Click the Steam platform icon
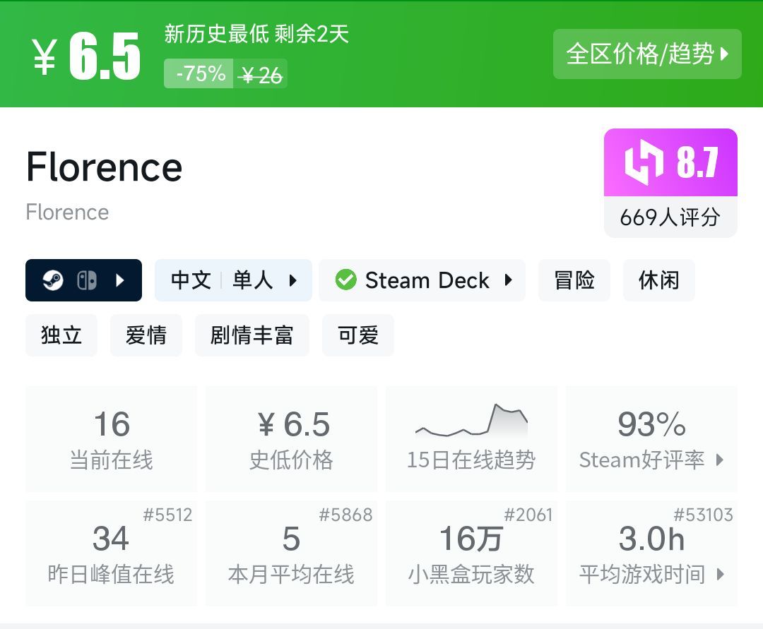Image resolution: width=763 pixels, height=629 pixels. [x=53, y=280]
